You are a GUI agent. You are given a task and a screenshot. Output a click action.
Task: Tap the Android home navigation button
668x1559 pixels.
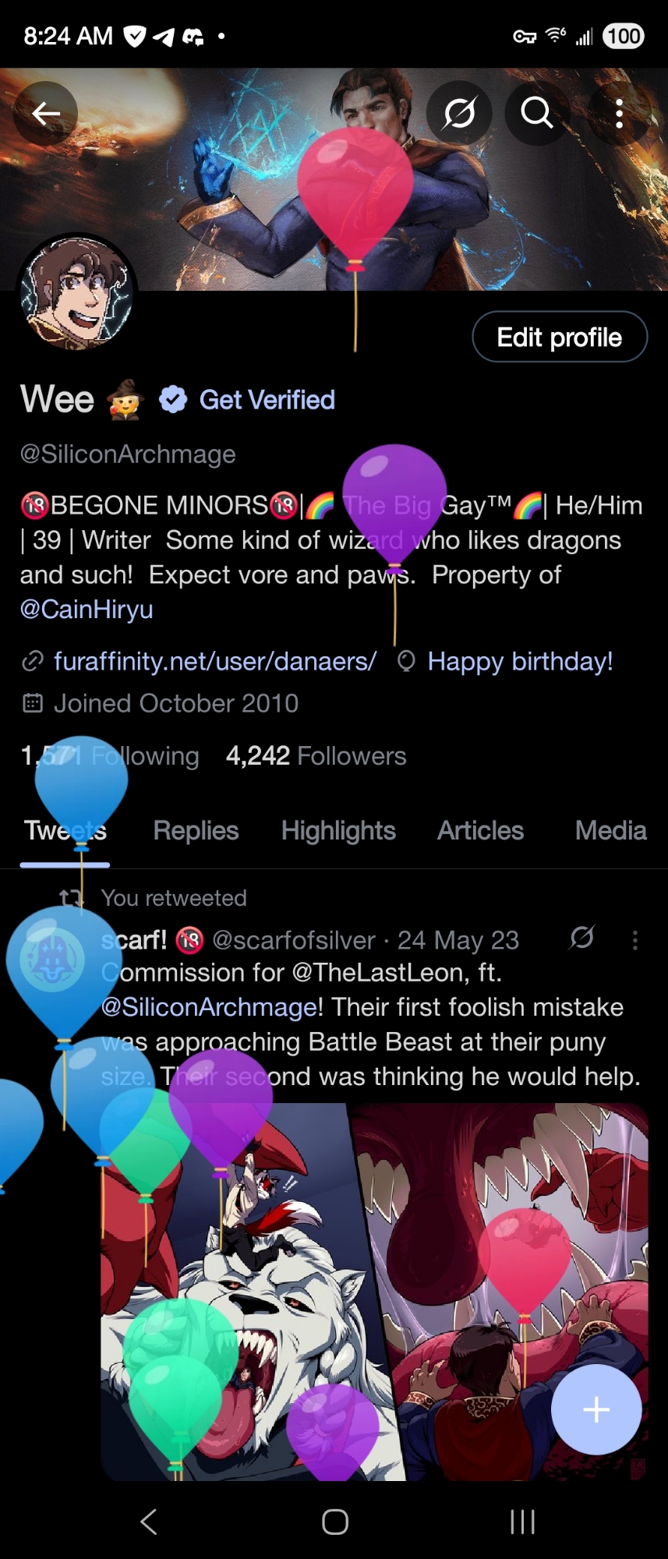(335, 1522)
